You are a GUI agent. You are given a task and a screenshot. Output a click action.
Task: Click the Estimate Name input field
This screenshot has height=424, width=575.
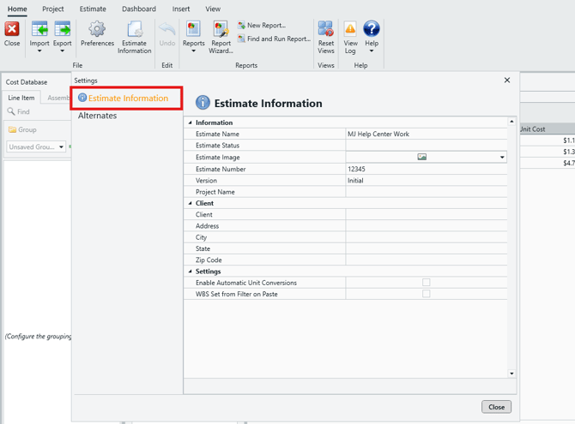point(426,134)
